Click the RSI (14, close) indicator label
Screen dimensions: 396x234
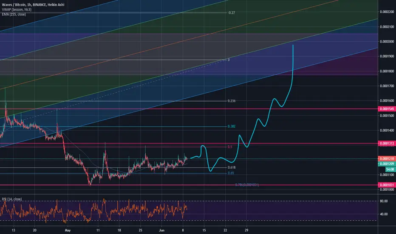(12, 199)
